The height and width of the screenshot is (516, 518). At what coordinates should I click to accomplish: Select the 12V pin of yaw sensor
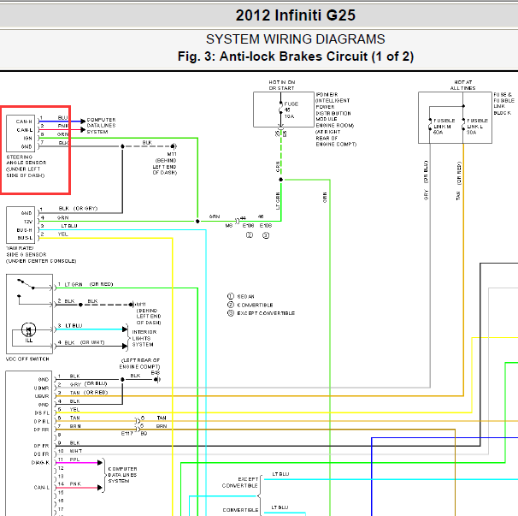[x=28, y=222]
